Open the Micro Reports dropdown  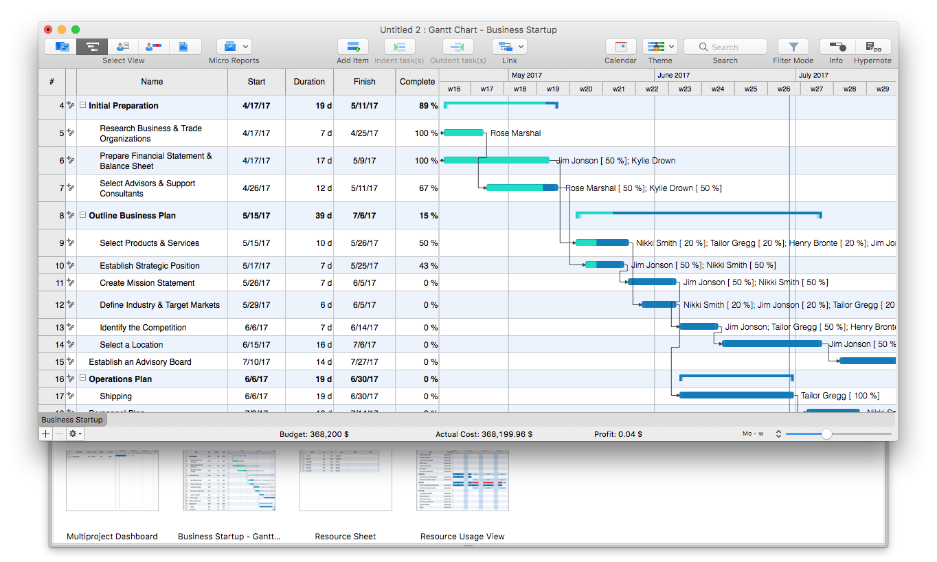click(245, 47)
